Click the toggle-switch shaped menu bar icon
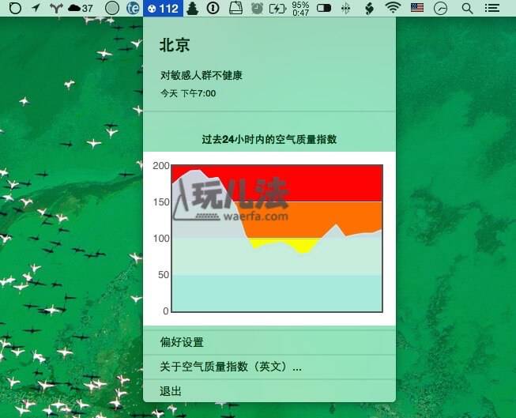Viewport: 516px width, 418px height. coord(323,8)
